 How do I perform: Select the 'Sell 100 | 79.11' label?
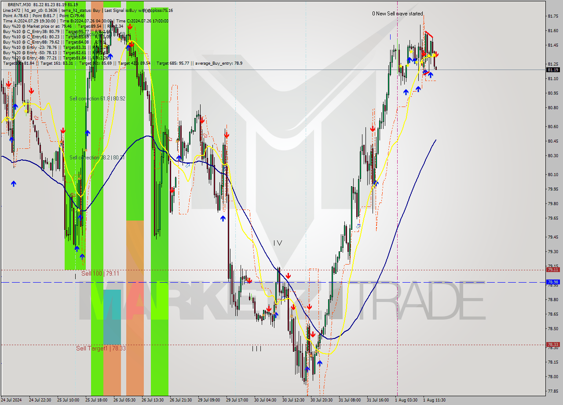point(100,273)
